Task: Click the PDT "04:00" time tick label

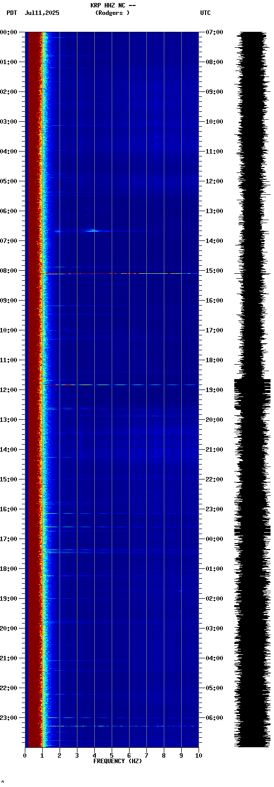Action: (8, 152)
